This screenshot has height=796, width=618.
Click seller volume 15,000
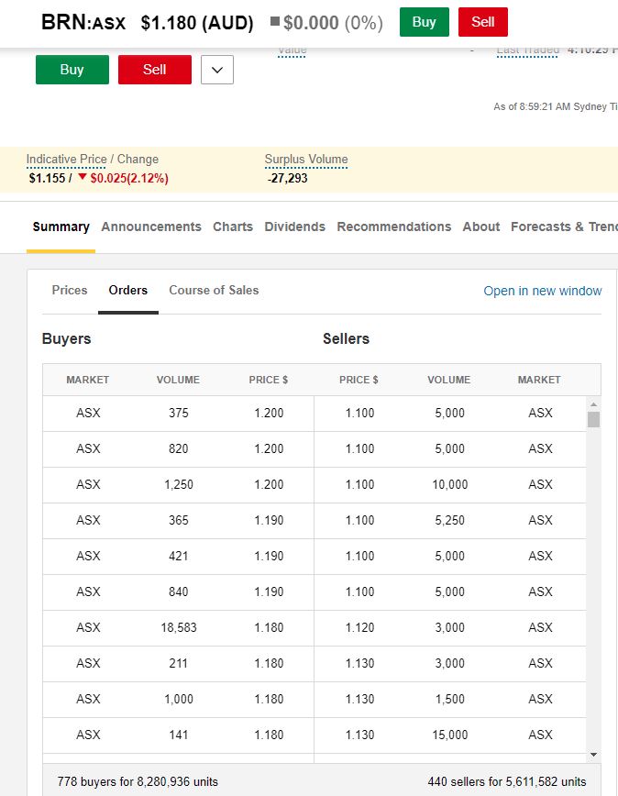(450, 735)
